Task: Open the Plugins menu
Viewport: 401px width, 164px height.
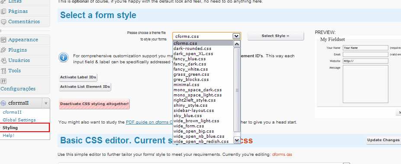Action: pyautogui.click(x=17, y=50)
